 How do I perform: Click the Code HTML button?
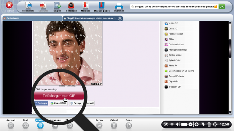tap(59, 103)
